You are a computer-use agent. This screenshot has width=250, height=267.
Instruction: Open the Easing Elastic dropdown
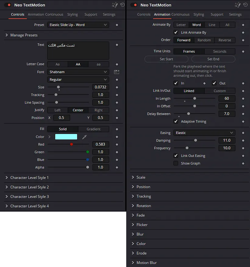click(x=204, y=133)
